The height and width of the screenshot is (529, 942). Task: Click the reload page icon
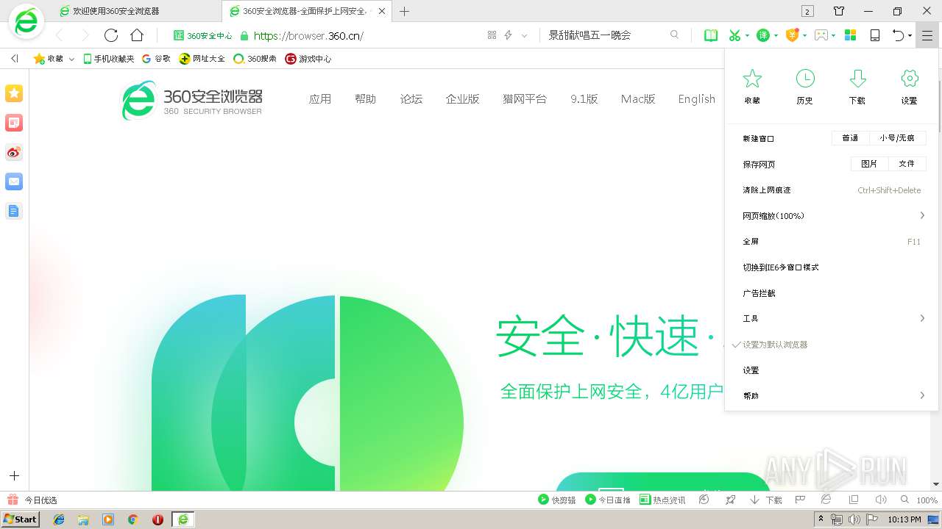point(111,35)
